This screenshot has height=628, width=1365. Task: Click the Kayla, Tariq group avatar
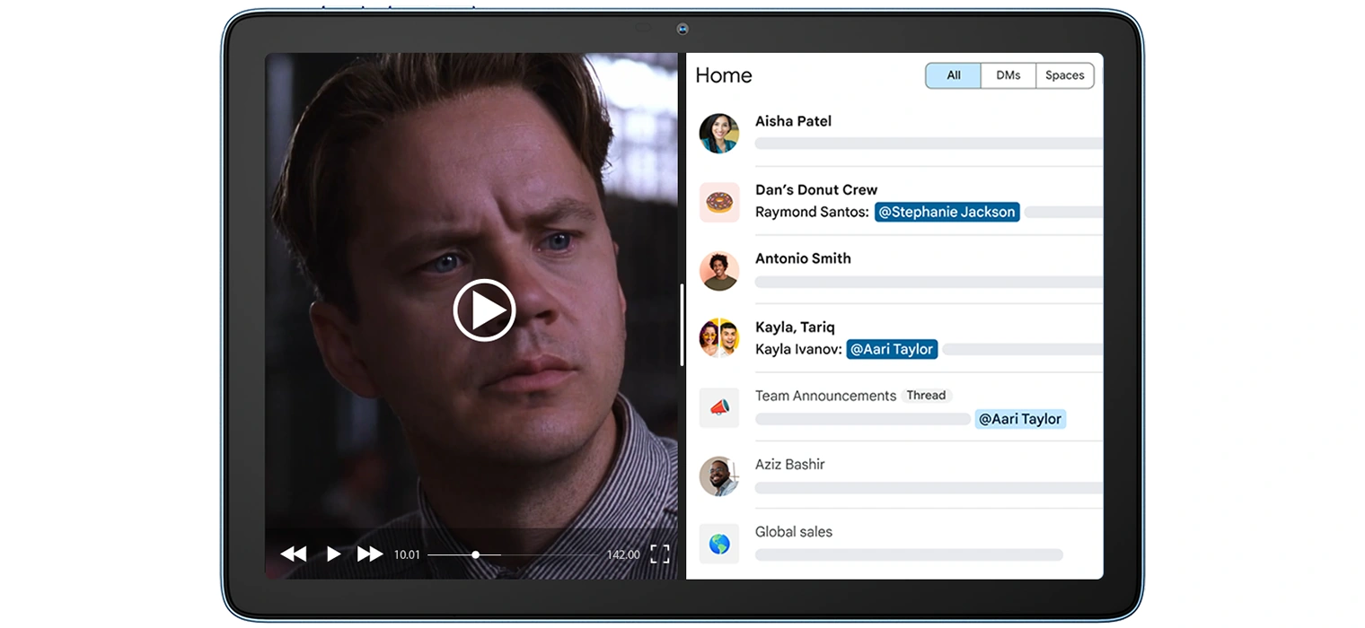tap(719, 339)
